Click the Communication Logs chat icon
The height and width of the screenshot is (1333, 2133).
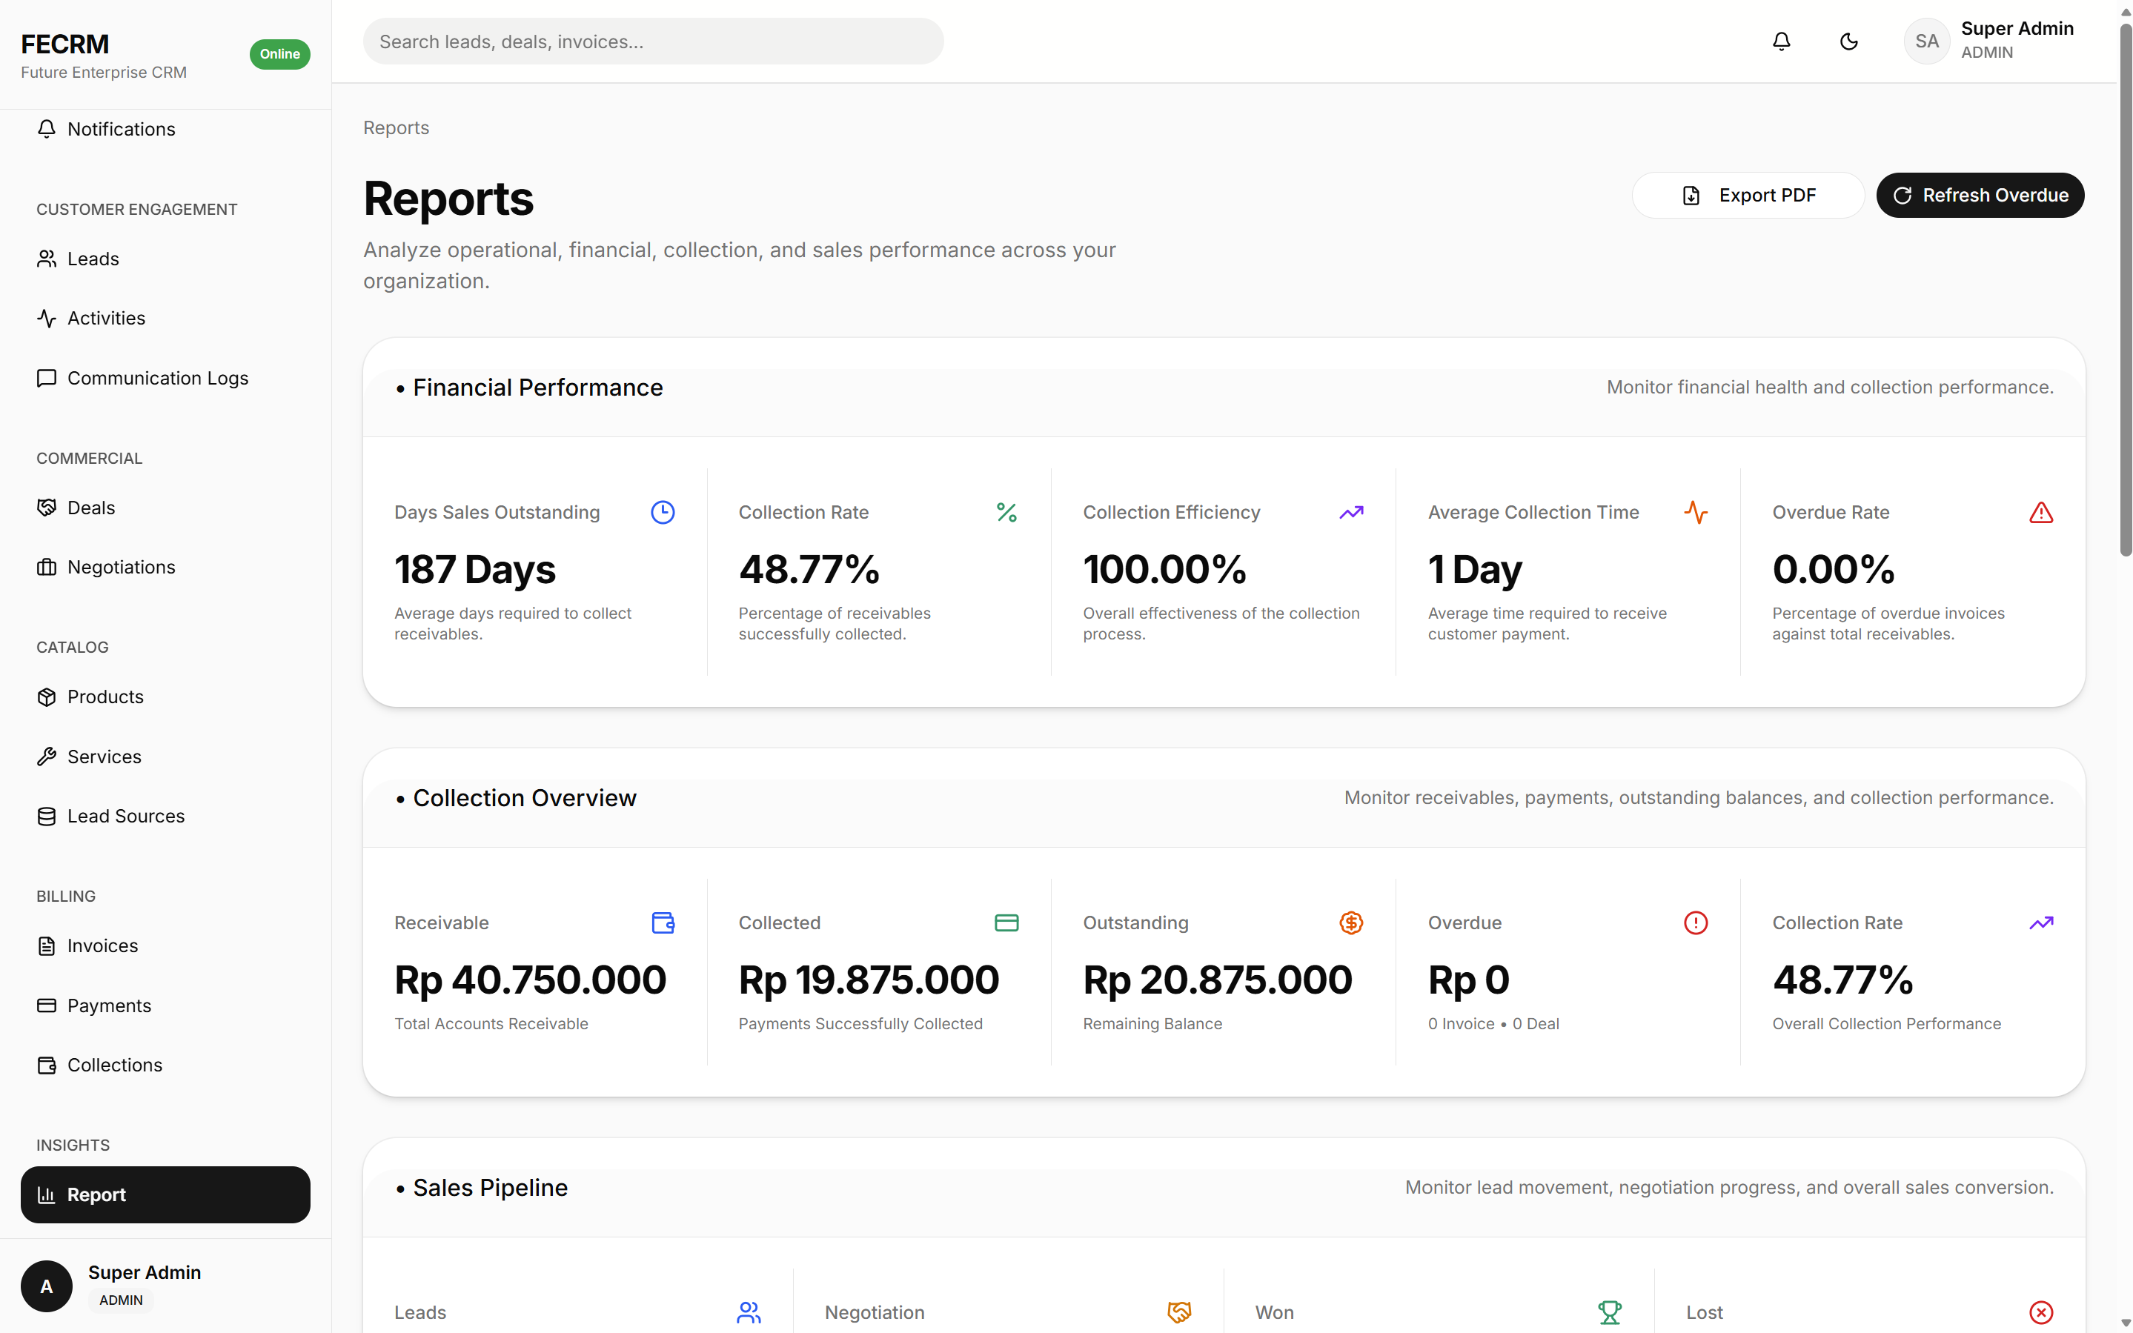pyautogui.click(x=47, y=378)
